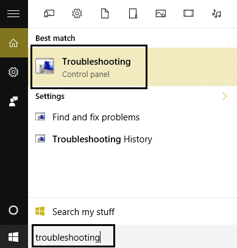Open Troubleshooting Control panel best match

pyautogui.click(x=89, y=67)
